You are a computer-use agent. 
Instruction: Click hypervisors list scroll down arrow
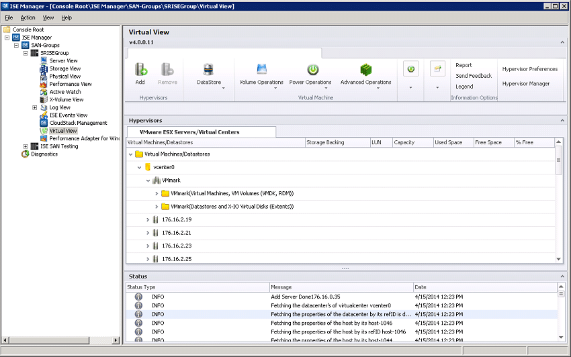(x=559, y=259)
